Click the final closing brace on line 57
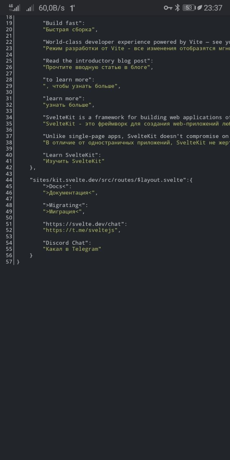230x460 pixels. (18, 262)
